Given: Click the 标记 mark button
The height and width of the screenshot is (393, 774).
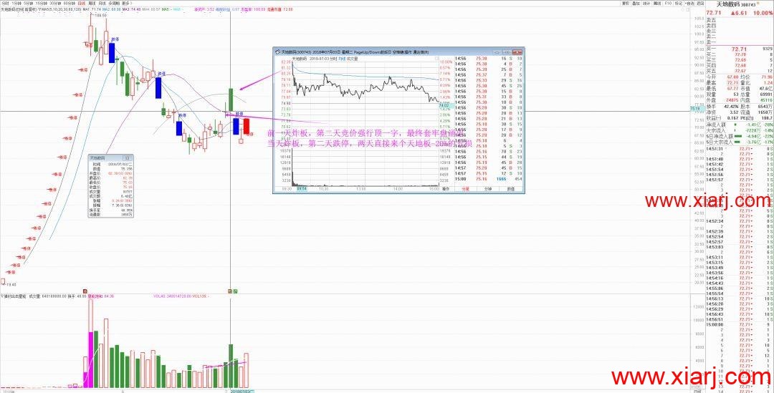Looking at the screenshot, I should pyautogui.click(x=678, y=3).
